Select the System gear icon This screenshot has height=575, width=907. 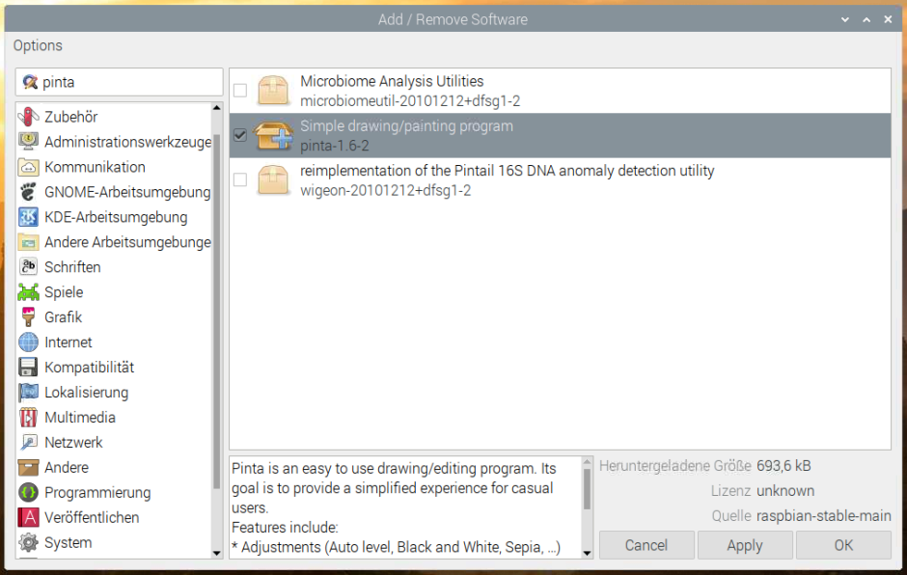(28, 543)
